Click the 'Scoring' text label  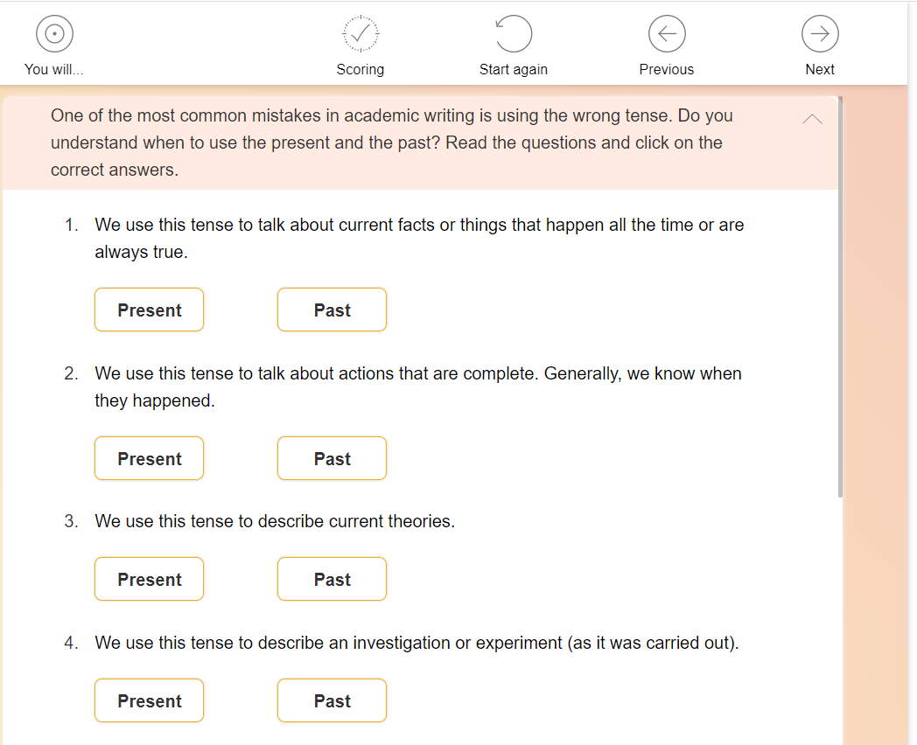click(360, 70)
